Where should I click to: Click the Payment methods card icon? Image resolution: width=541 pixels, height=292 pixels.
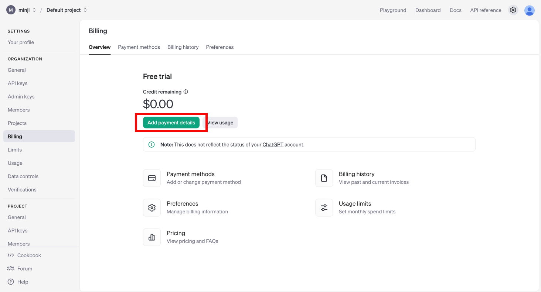[152, 178]
